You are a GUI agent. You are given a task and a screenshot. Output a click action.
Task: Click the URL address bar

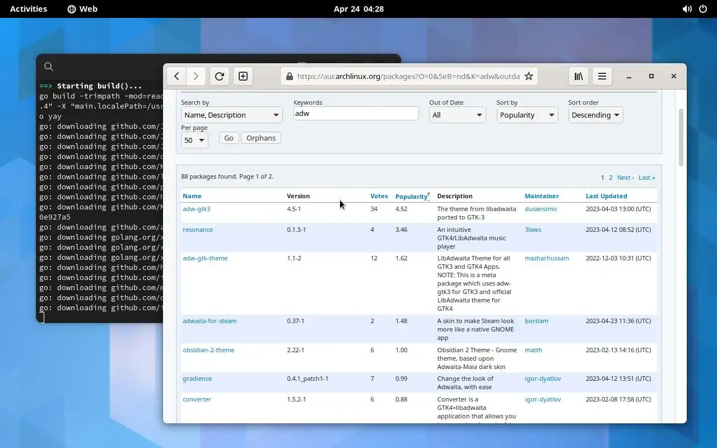click(x=409, y=76)
